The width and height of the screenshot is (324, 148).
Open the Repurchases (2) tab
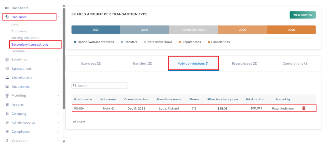244,63
